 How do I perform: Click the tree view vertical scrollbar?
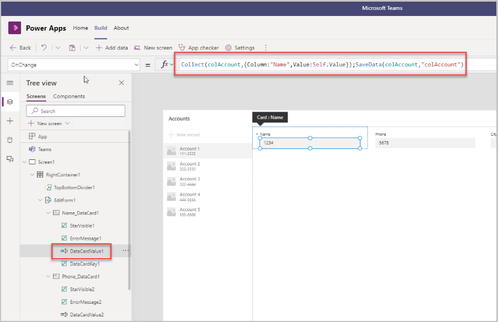click(x=129, y=210)
